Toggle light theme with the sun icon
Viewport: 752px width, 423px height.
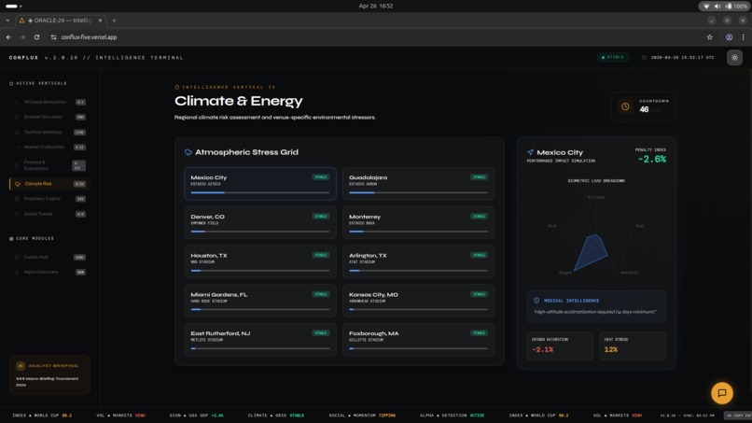[x=734, y=58]
